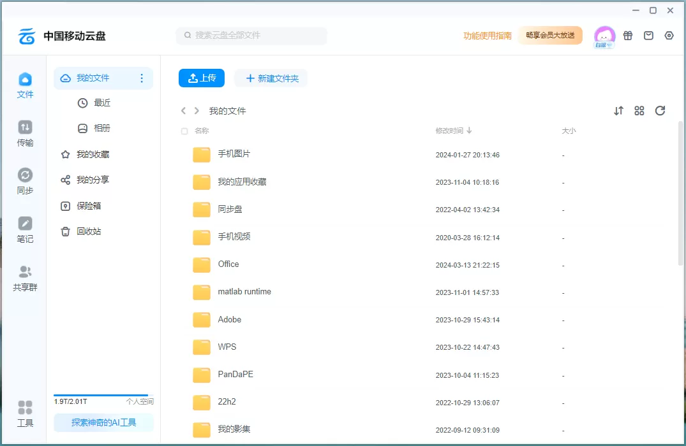Viewport: 686px width, 446px height.
Task: Toggle the 修改时间 sort direction arrow
Action: click(x=469, y=130)
